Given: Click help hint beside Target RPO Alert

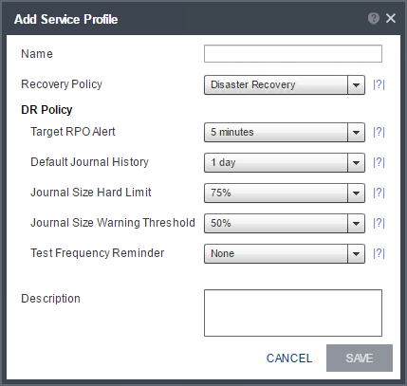Looking at the screenshot, I should [379, 132].
